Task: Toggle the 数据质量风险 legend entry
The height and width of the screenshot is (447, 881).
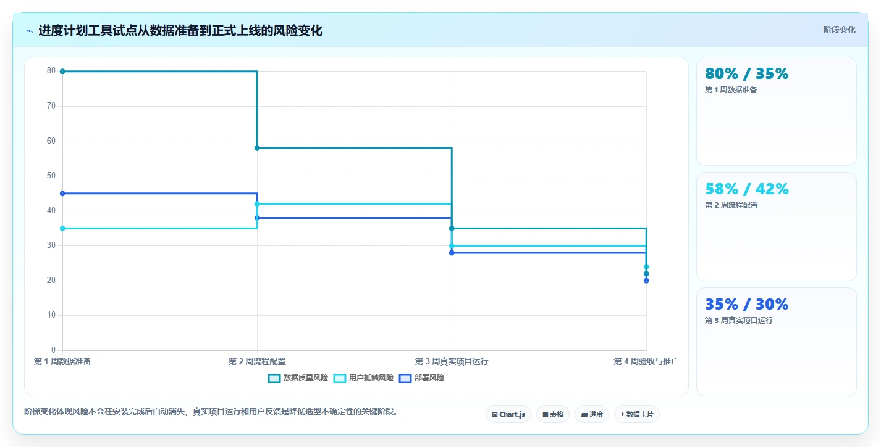Action: coord(298,378)
